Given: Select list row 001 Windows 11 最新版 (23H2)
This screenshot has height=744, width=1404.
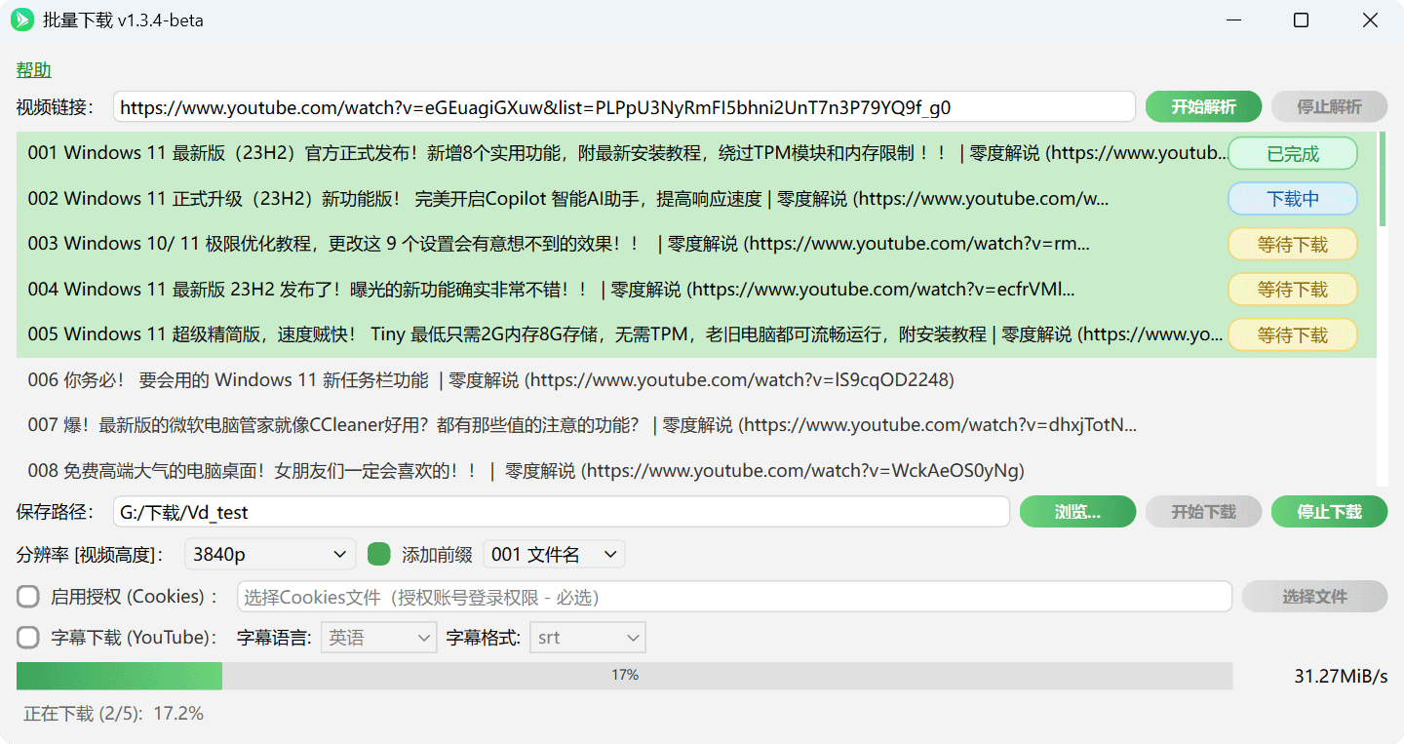Looking at the screenshot, I should click(696, 153).
